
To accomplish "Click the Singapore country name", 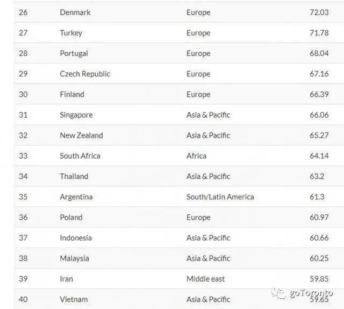I will (x=76, y=115).
